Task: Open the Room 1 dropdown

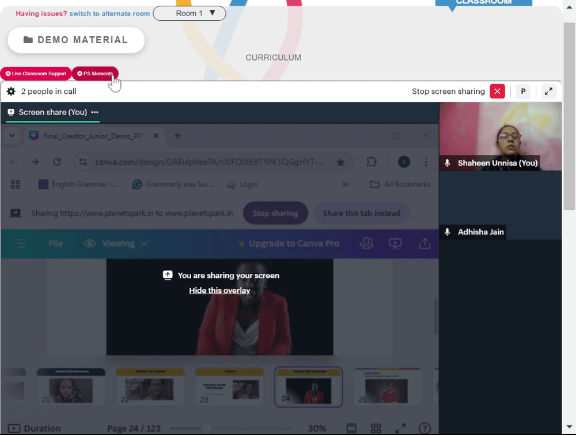Action: click(189, 14)
